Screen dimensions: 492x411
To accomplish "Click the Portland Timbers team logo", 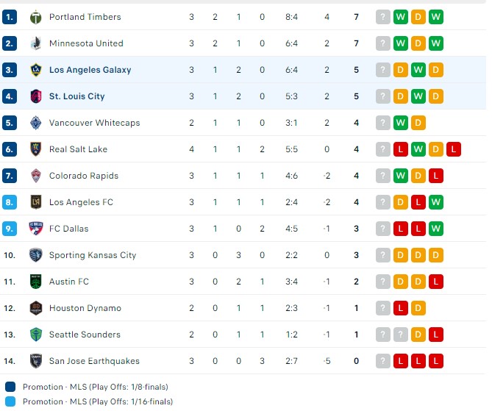I will tap(36, 17).
